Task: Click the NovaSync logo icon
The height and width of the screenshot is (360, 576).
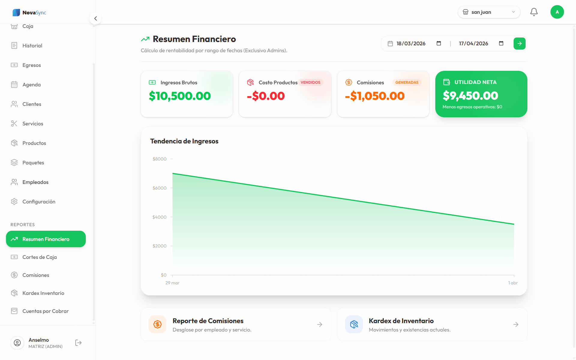Action: tap(16, 13)
